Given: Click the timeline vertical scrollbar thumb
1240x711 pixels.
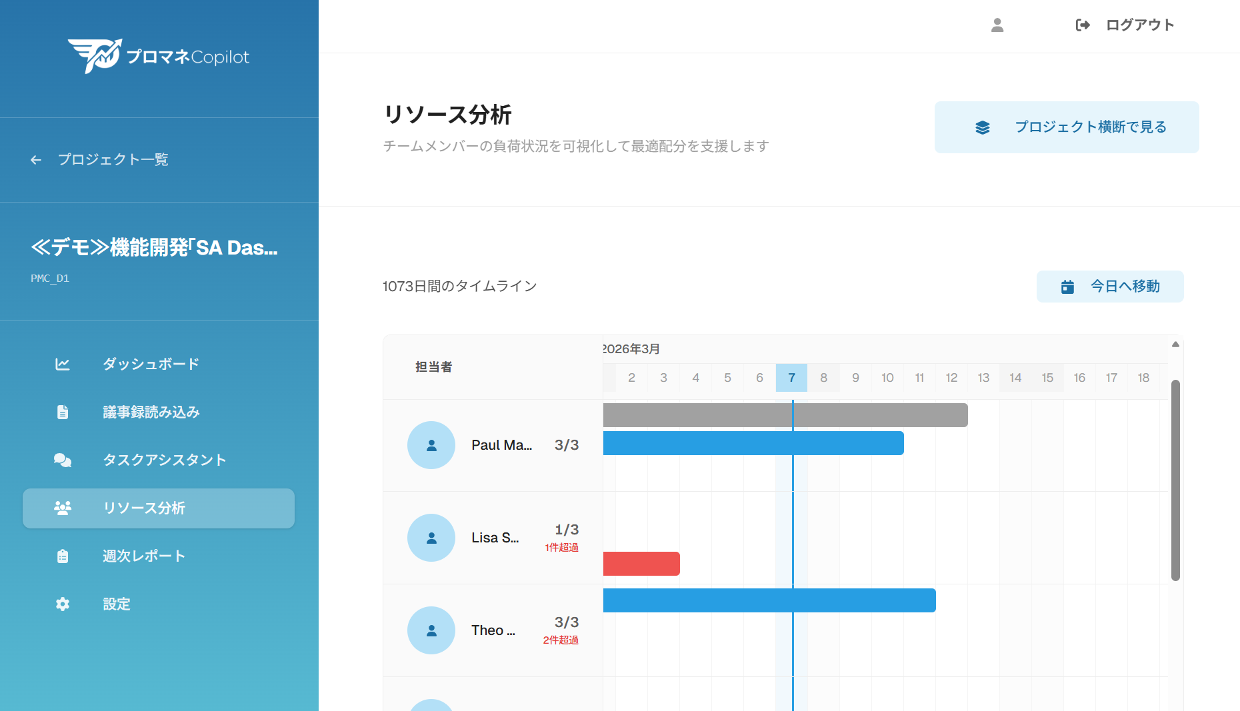Looking at the screenshot, I should [x=1175, y=480].
